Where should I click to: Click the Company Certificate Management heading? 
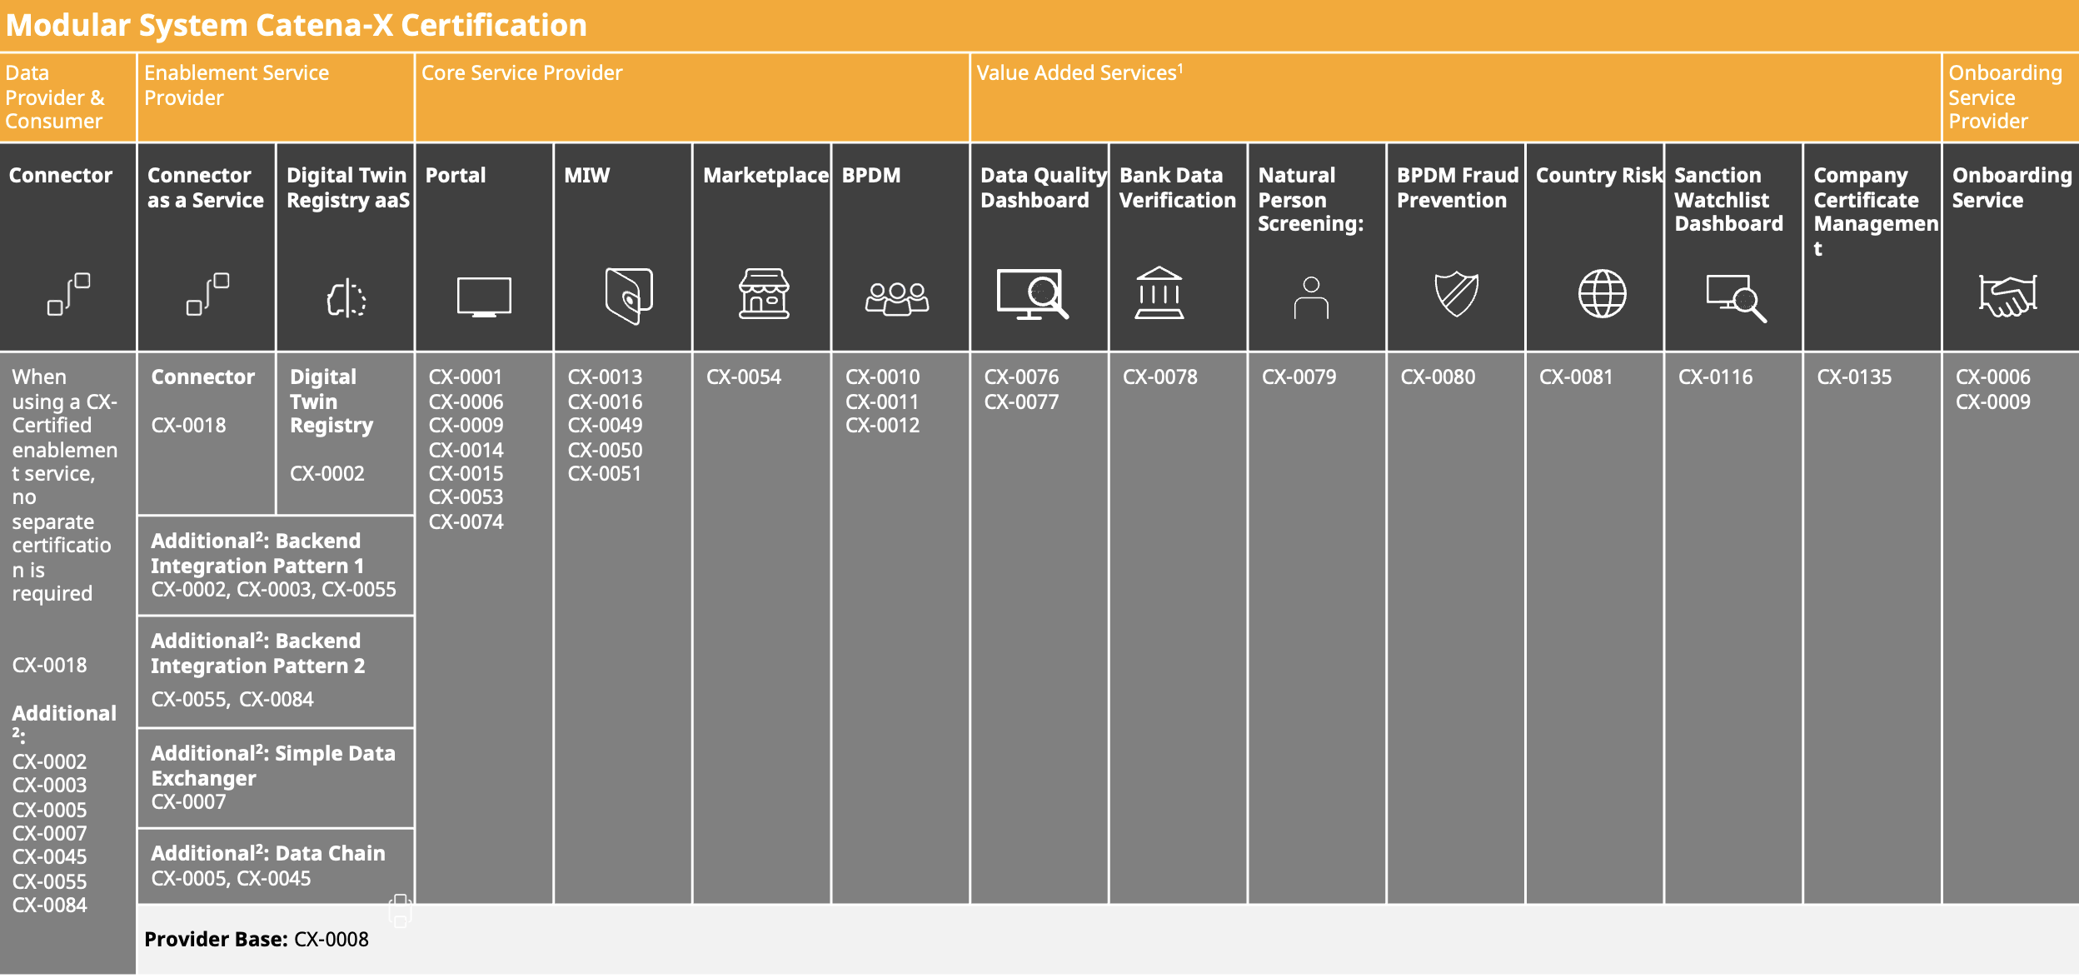point(1876,212)
